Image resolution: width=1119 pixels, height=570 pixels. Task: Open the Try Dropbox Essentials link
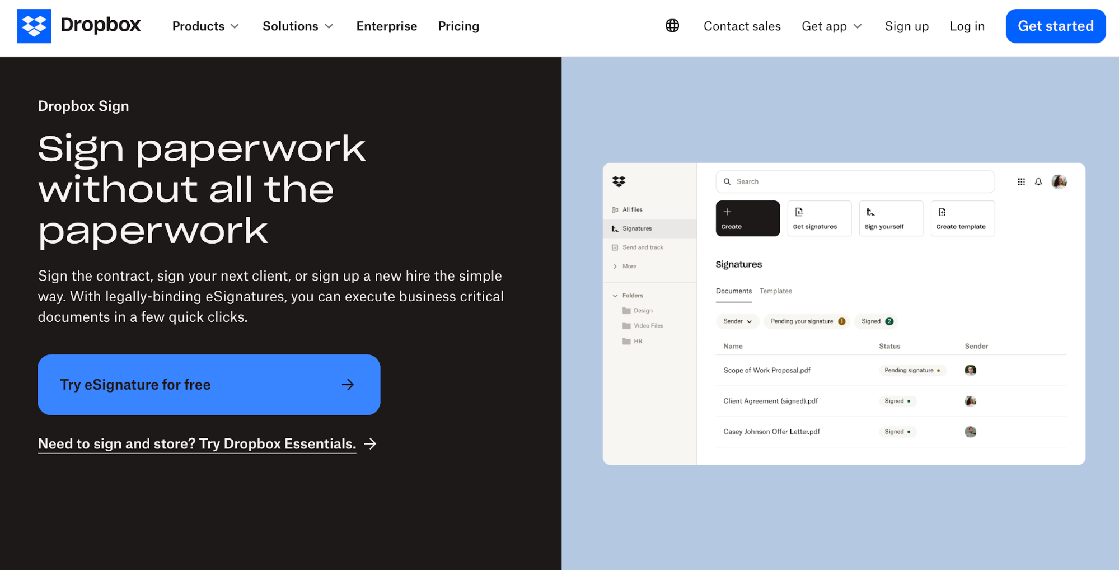pyautogui.click(x=197, y=444)
